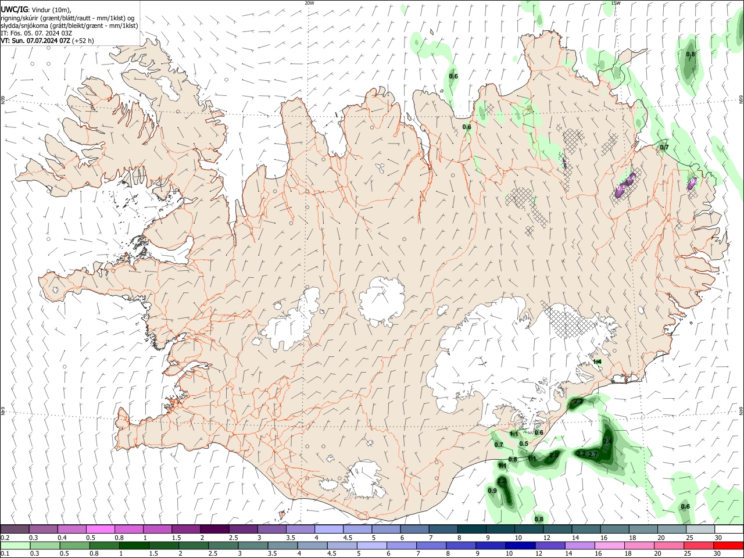
Task: Click the 0.1 label on the rain scale
Action: click(x=6, y=553)
